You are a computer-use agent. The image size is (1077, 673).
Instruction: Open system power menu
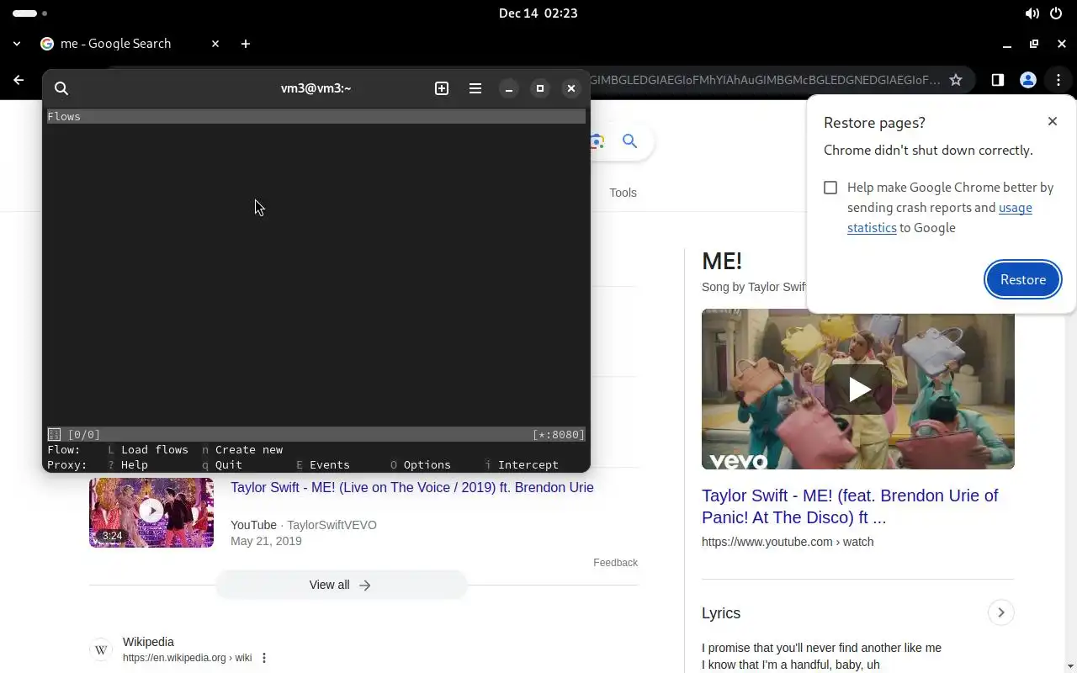click(x=1057, y=13)
